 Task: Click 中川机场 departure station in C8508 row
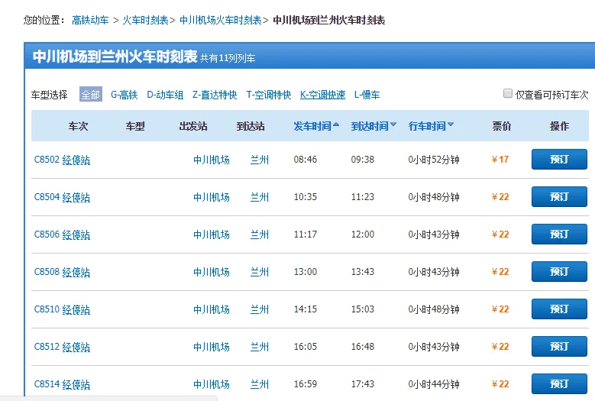[212, 272]
